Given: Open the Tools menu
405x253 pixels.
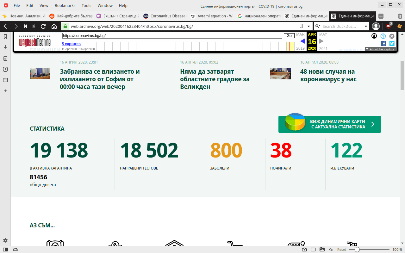Looking at the screenshot, I should (x=86, y=5).
